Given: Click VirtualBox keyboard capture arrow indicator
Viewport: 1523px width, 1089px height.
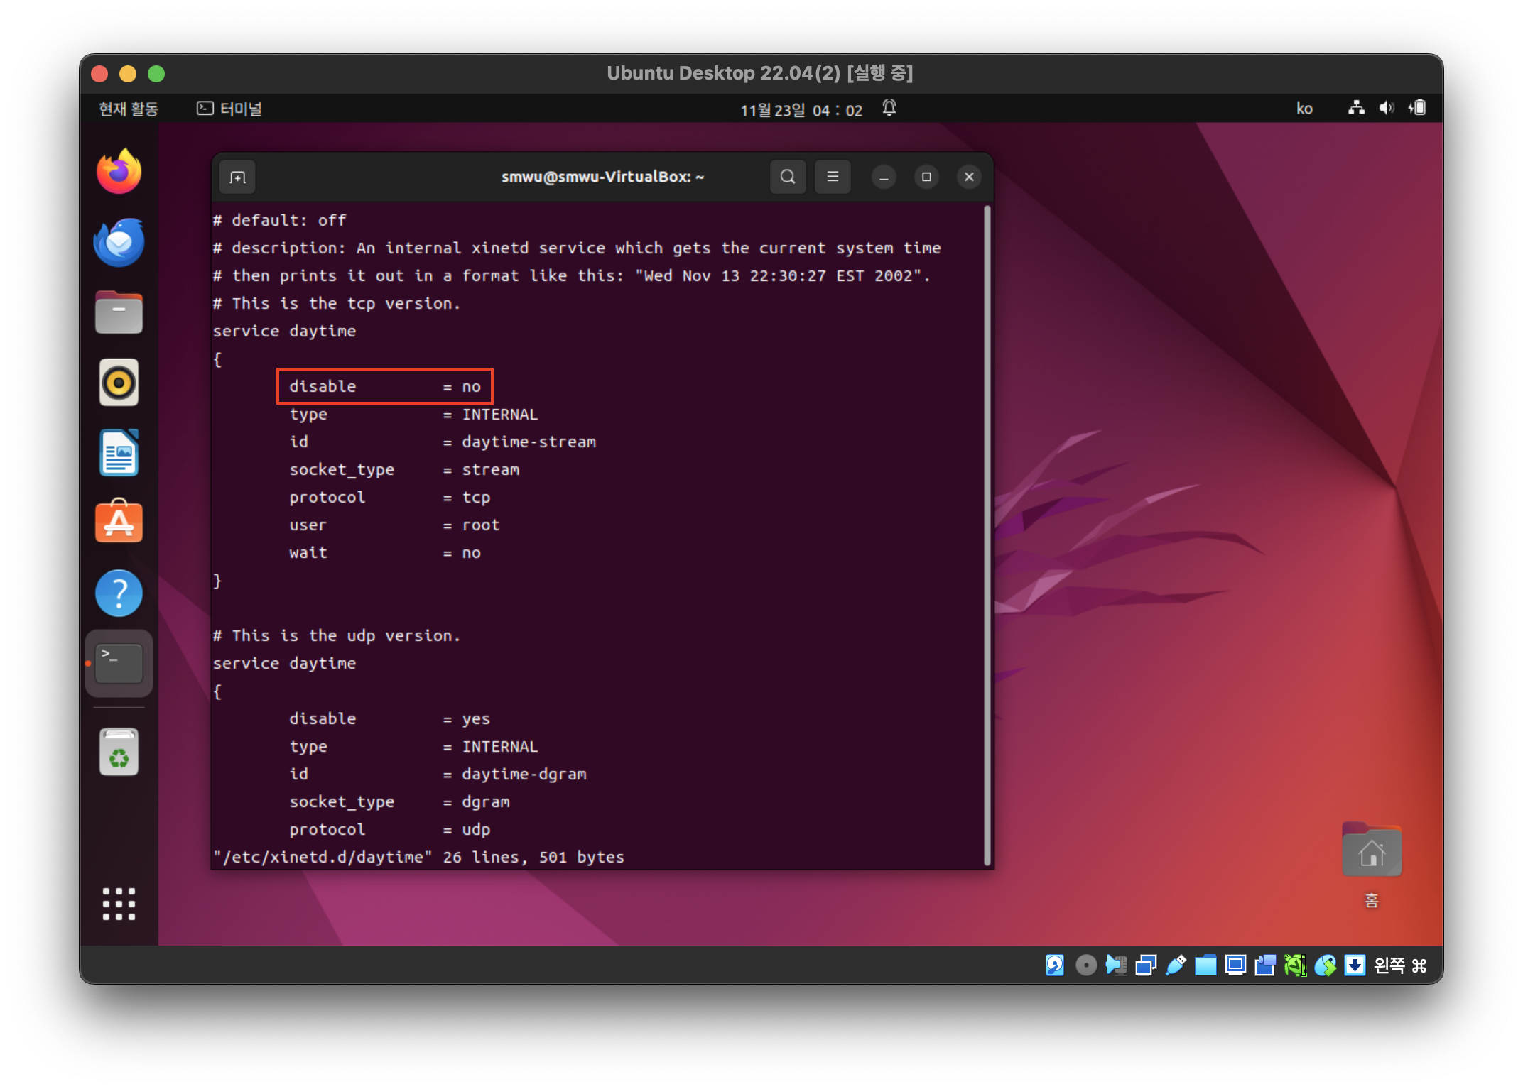Looking at the screenshot, I should [x=1355, y=965].
